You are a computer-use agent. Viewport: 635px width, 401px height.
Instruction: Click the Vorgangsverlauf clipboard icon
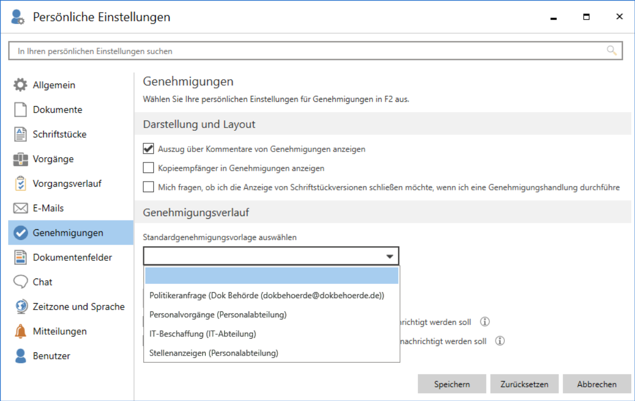tap(20, 184)
